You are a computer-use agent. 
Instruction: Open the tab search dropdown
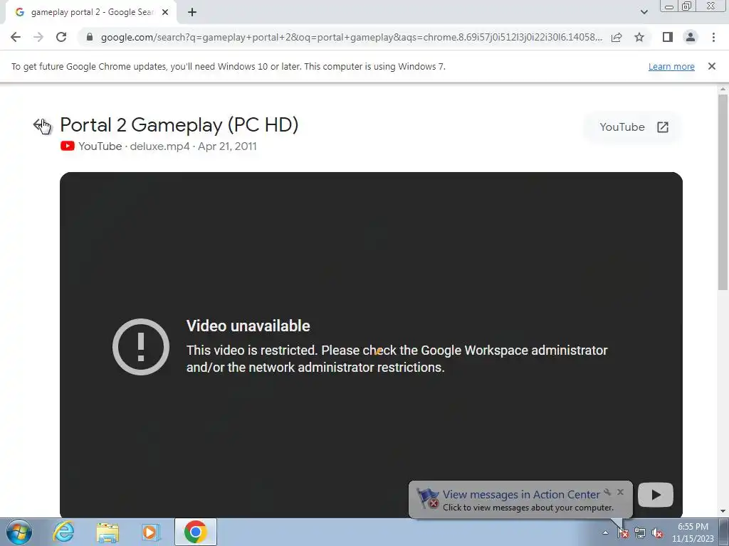pyautogui.click(x=644, y=12)
